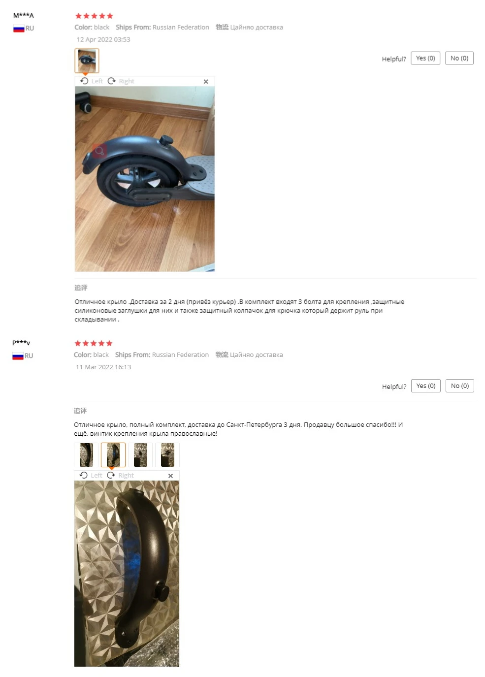Open first thumbnail in P***v's review
The image size is (485, 677).
pos(86,455)
